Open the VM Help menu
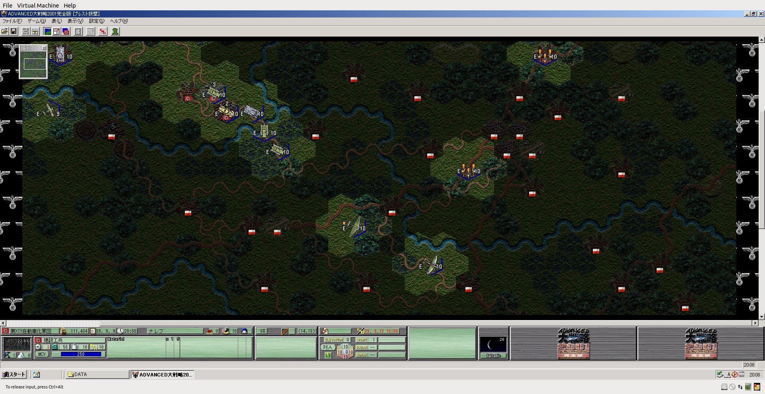Image resolution: width=765 pixels, height=394 pixels. (70, 6)
